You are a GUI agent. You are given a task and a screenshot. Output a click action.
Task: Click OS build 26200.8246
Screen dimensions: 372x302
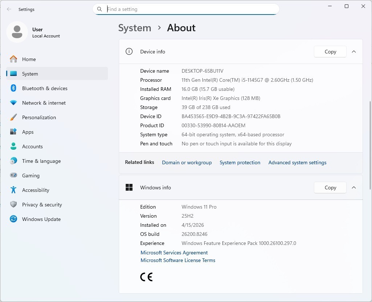(x=194, y=234)
